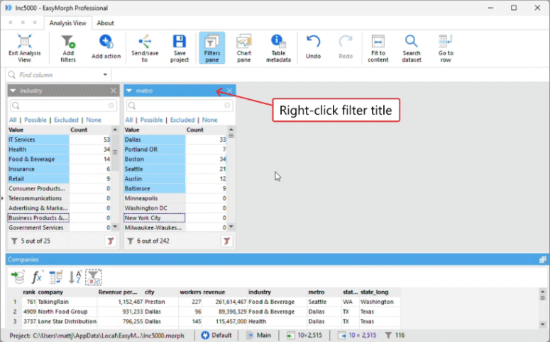Click import data icon in Companies toolbar
550x342 pixels.
point(18,277)
